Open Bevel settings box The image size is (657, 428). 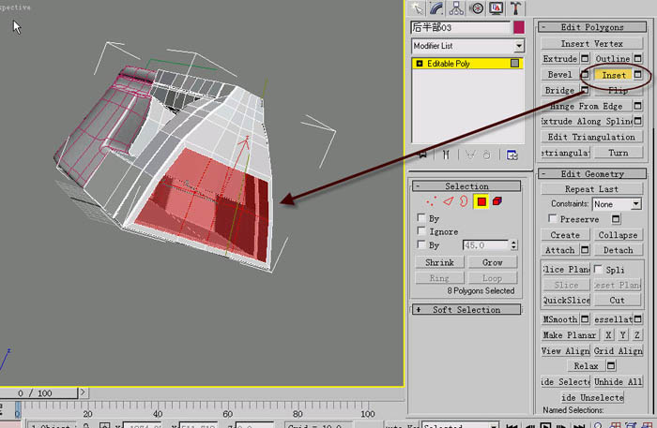coord(585,75)
